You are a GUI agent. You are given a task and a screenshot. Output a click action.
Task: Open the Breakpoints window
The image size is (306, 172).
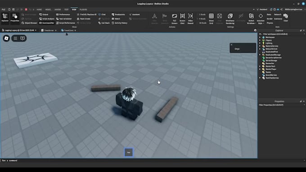[118, 14]
